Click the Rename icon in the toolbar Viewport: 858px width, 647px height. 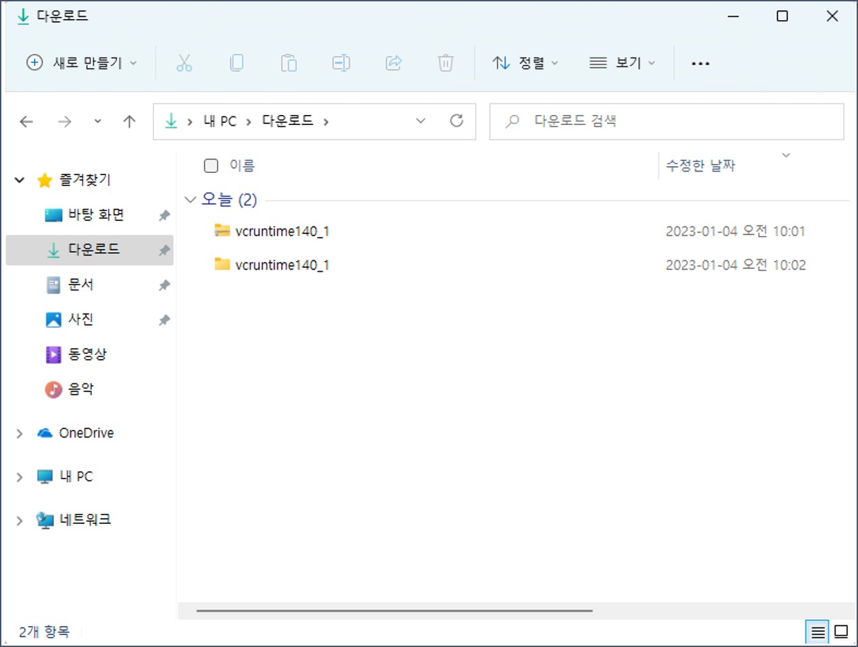point(341,63)
